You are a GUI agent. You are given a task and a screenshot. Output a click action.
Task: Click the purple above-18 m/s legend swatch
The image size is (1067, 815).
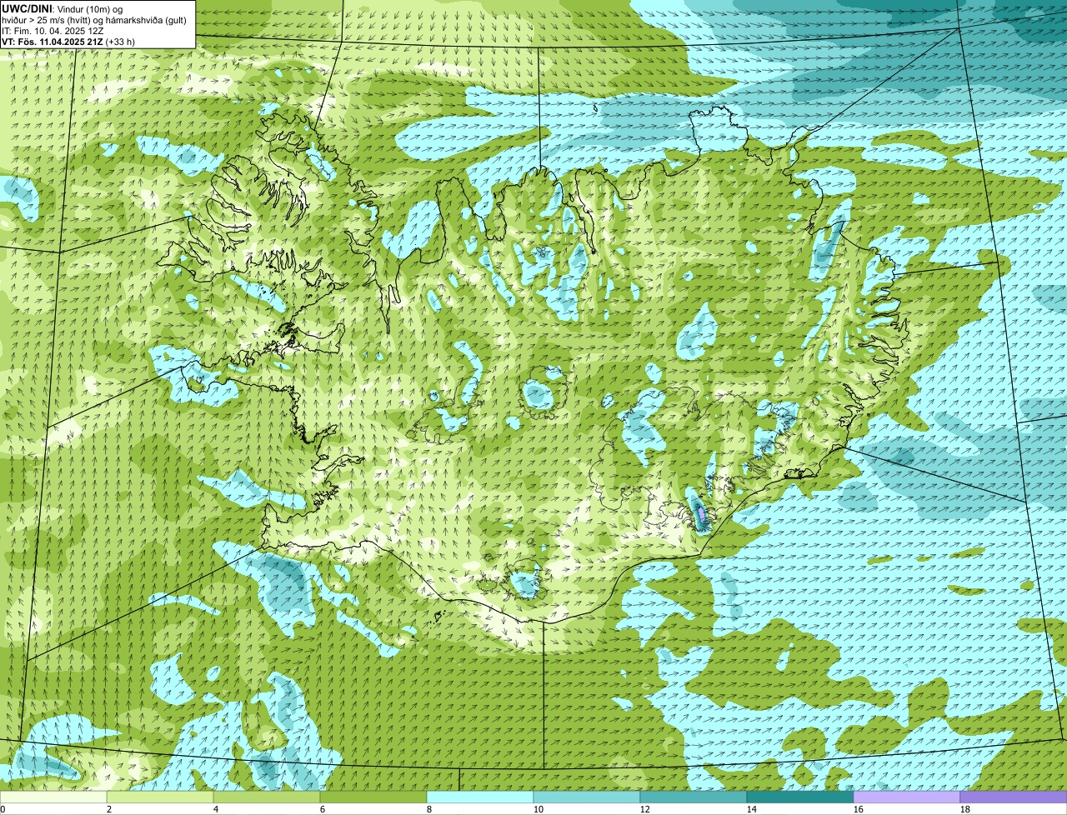(1014, 797)
